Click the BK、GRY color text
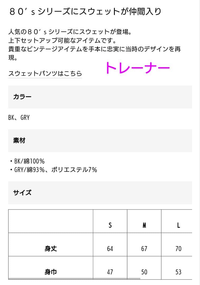 [19, 117]
